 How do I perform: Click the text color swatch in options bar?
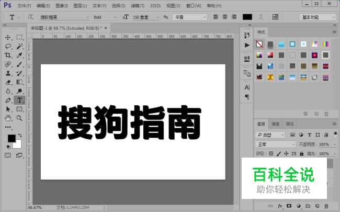247,17
